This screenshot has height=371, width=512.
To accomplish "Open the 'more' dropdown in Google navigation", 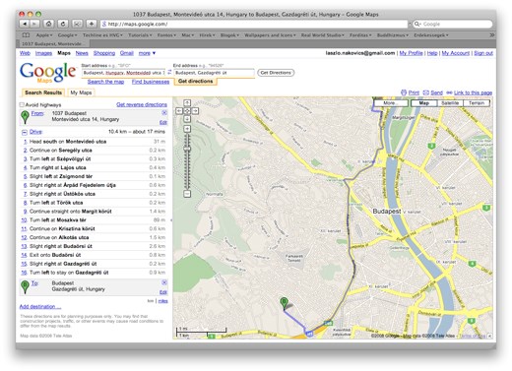I will pos(147,53).
